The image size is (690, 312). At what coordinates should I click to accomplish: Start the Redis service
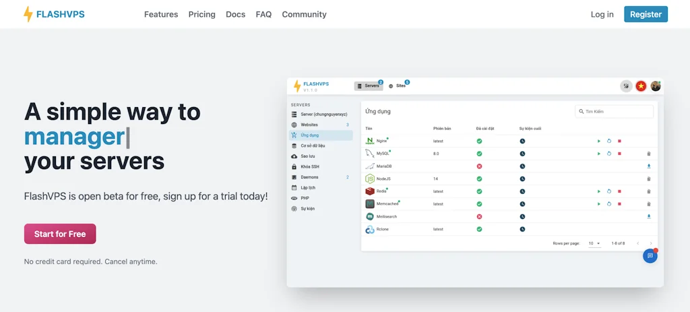point(599,191)
